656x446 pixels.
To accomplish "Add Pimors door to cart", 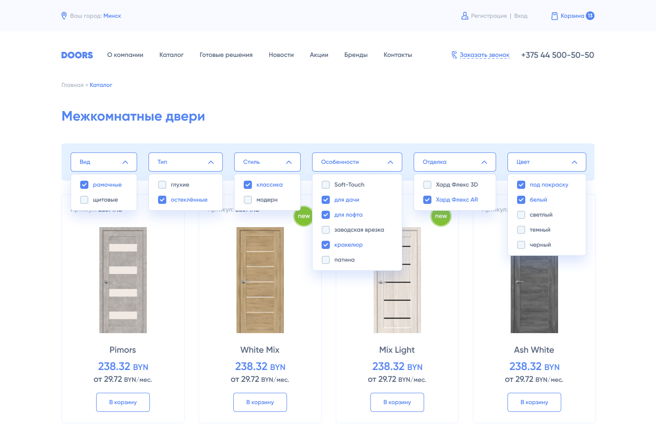I will 123,402.
